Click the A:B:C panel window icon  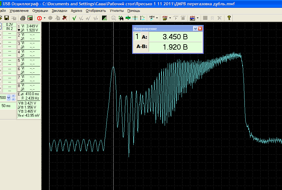pos(192,18)
